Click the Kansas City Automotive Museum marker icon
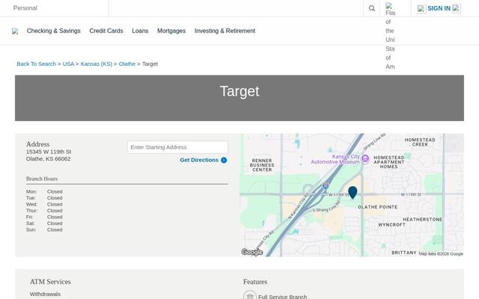479x299 pixels. (x=365, y=158)
